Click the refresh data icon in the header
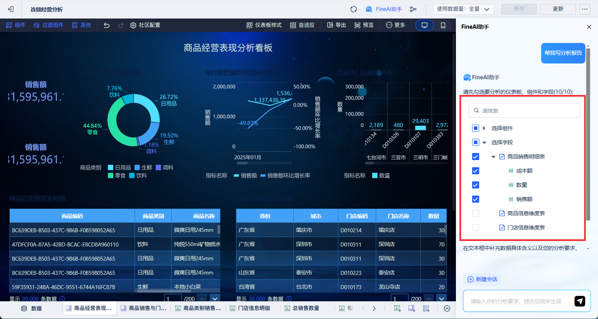This screenshot has width=598, height=319. [354, 9]
